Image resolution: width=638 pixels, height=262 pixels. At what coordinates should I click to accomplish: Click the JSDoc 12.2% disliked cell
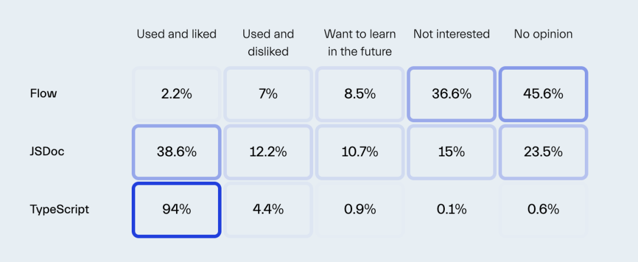tap(268, 152)
